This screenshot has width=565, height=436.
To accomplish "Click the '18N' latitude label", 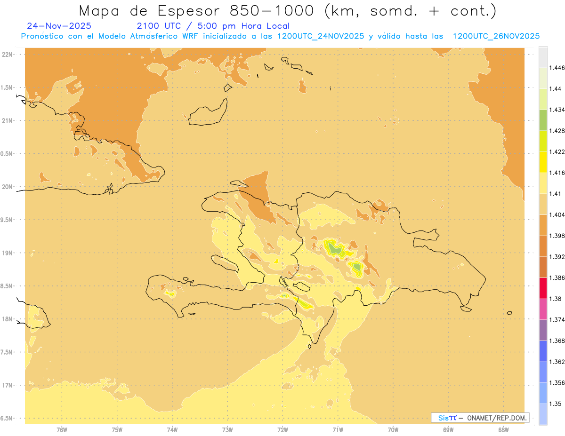I will point(8,319).
